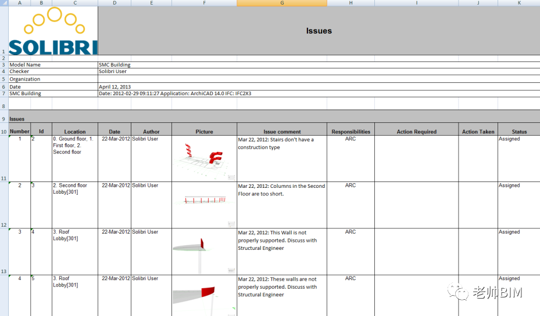Image resolution: width=540 pixels, height=316 pixels.
Task: Select Ground floor location cell of issue 1
Action: [75, 158]
